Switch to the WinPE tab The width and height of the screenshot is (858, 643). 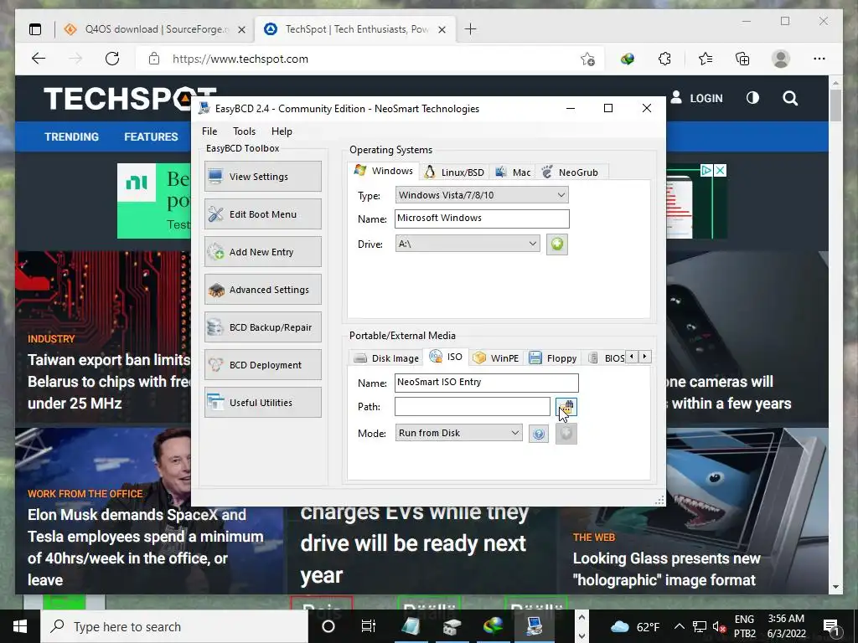[496, 358]
